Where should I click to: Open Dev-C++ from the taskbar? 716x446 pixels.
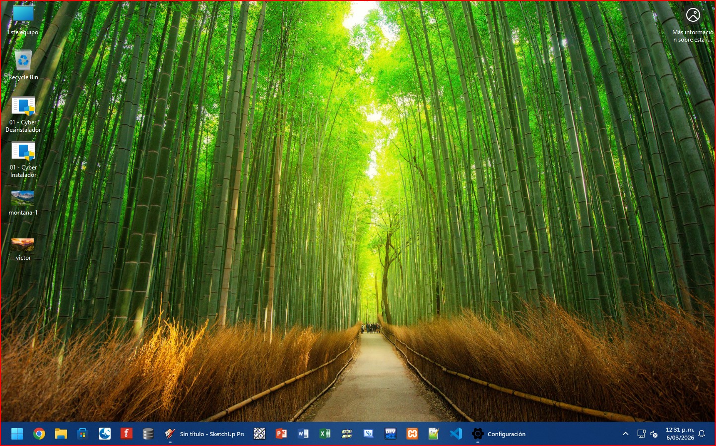click(x=391, y=434)
